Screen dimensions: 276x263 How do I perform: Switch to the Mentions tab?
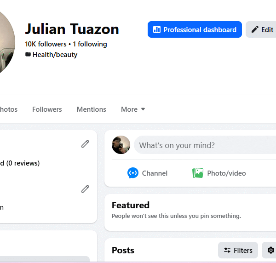coord(92,109)
